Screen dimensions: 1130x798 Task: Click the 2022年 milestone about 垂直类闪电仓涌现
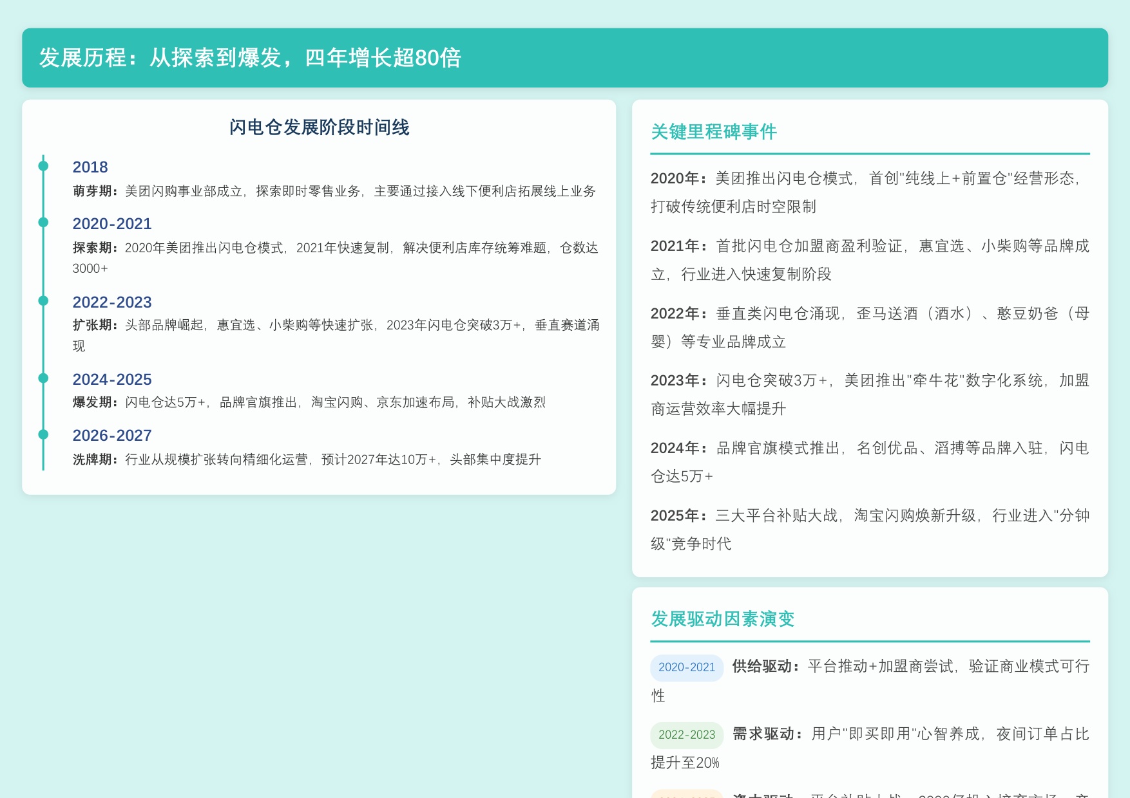tap(870, 328)
